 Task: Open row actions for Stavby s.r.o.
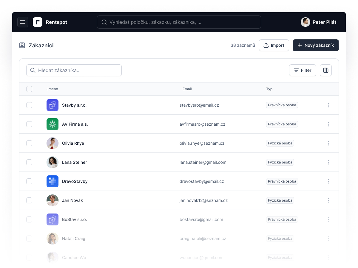click(x=329, y=105)
